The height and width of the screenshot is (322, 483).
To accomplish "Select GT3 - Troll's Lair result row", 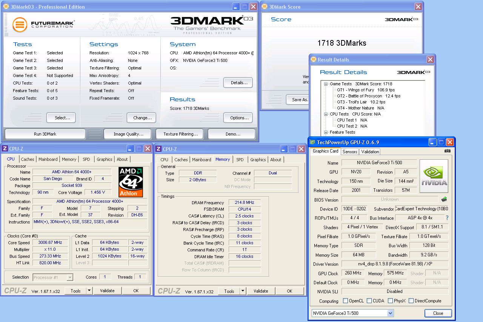I will click(361, 102).
